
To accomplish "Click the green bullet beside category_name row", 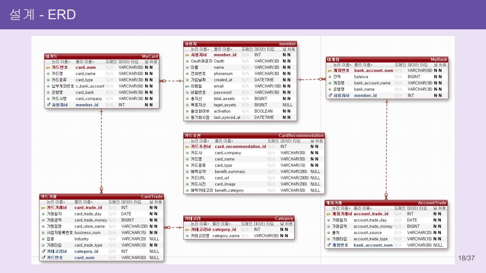I will click(187, 236).
